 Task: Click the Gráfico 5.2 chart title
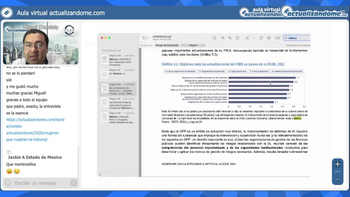[x=223, y=64]
